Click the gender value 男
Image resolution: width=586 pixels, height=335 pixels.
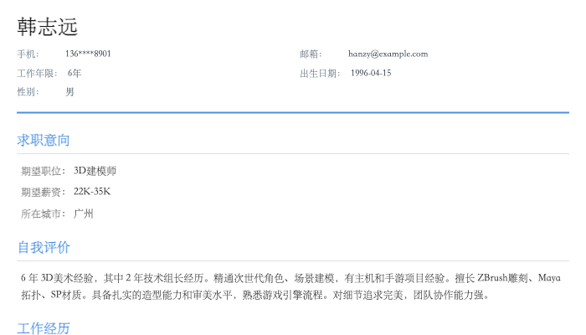pyautogui.click(x=69, y=92)
